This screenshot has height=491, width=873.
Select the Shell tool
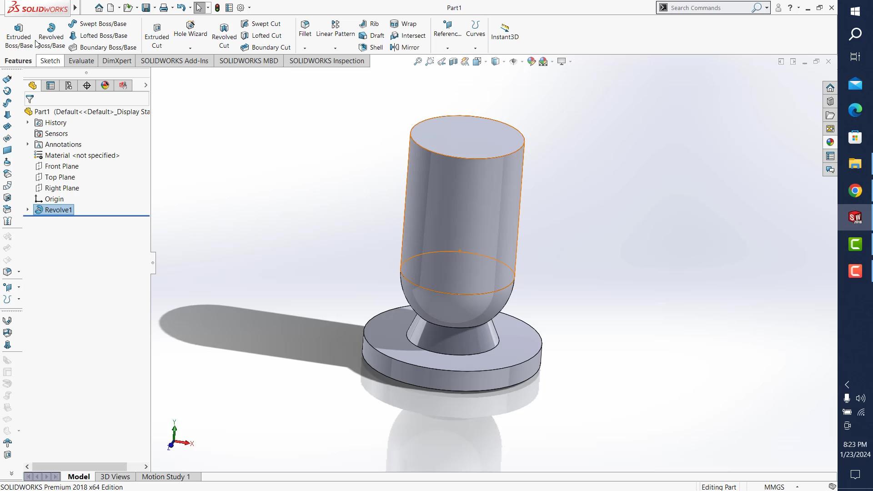coord(371,47)
